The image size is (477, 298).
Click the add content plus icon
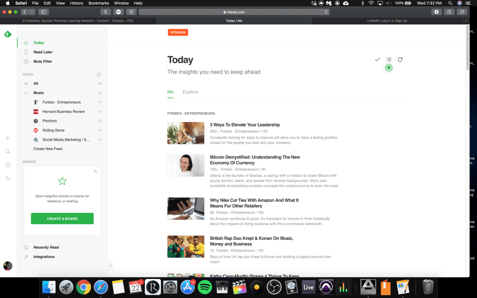[7, 138]
